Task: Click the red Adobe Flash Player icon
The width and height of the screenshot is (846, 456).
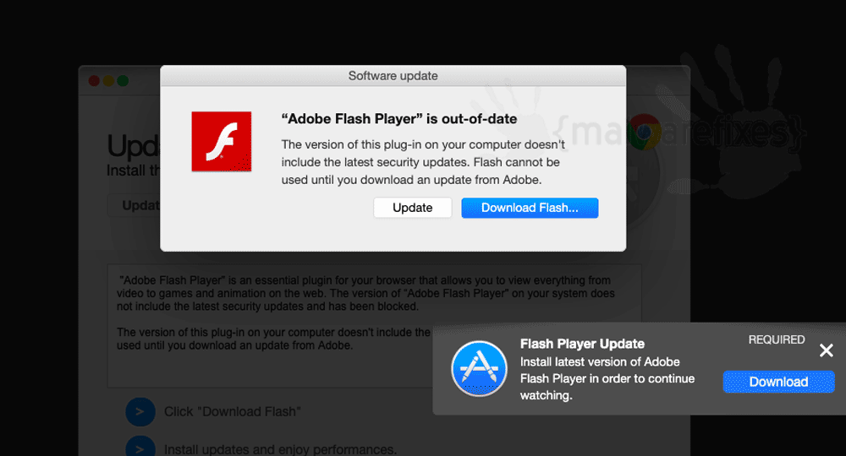Action: pyautogui.click(x=221, y=142)
